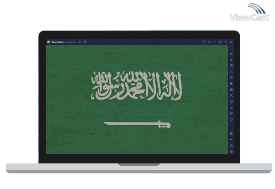The height and width of the screenshot is (189, 275).
Task: Minimize the BlueStacks window
Action: pos(215,42)
